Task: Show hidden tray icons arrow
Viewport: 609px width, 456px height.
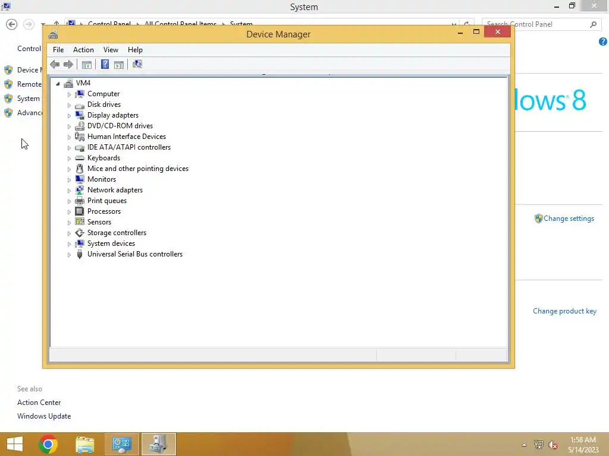Action: pyautogui.click(x=524, y=445)
